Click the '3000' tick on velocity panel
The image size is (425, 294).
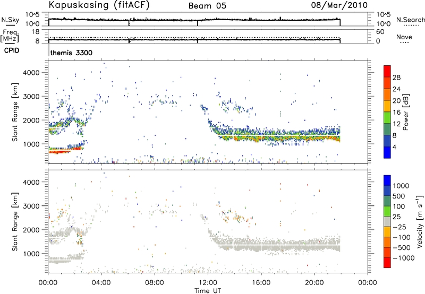[x=31, y=206]
